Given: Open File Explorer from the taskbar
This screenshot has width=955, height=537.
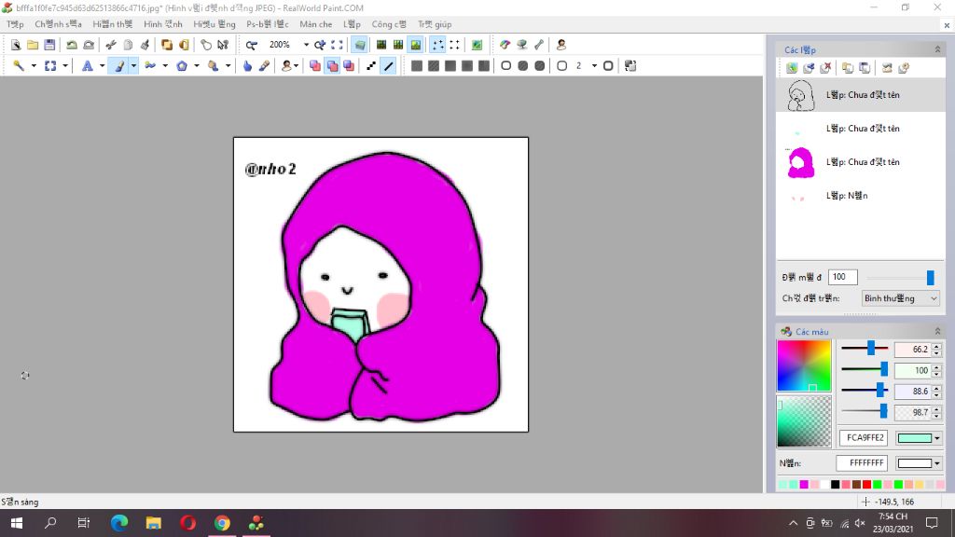Looking at the screenshot, I should coord(154,523).
